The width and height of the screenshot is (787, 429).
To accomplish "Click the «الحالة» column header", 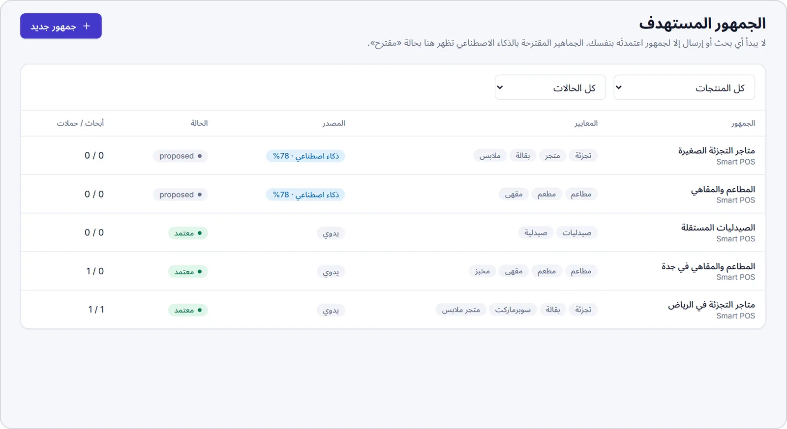I will [199, 123].
